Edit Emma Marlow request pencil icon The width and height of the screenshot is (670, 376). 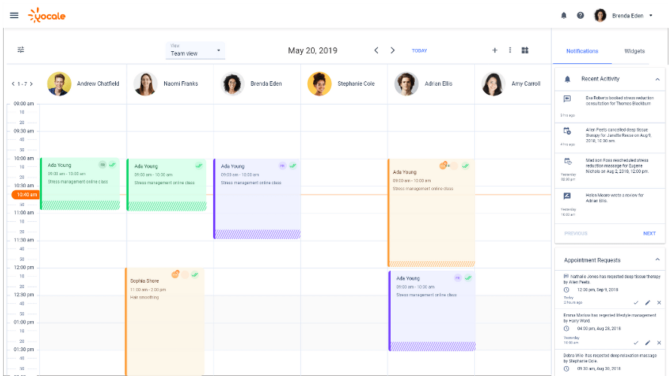click(647, 343)
